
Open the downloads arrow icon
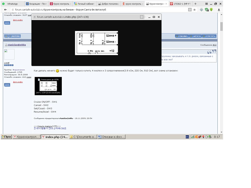[x=219, y=10]
